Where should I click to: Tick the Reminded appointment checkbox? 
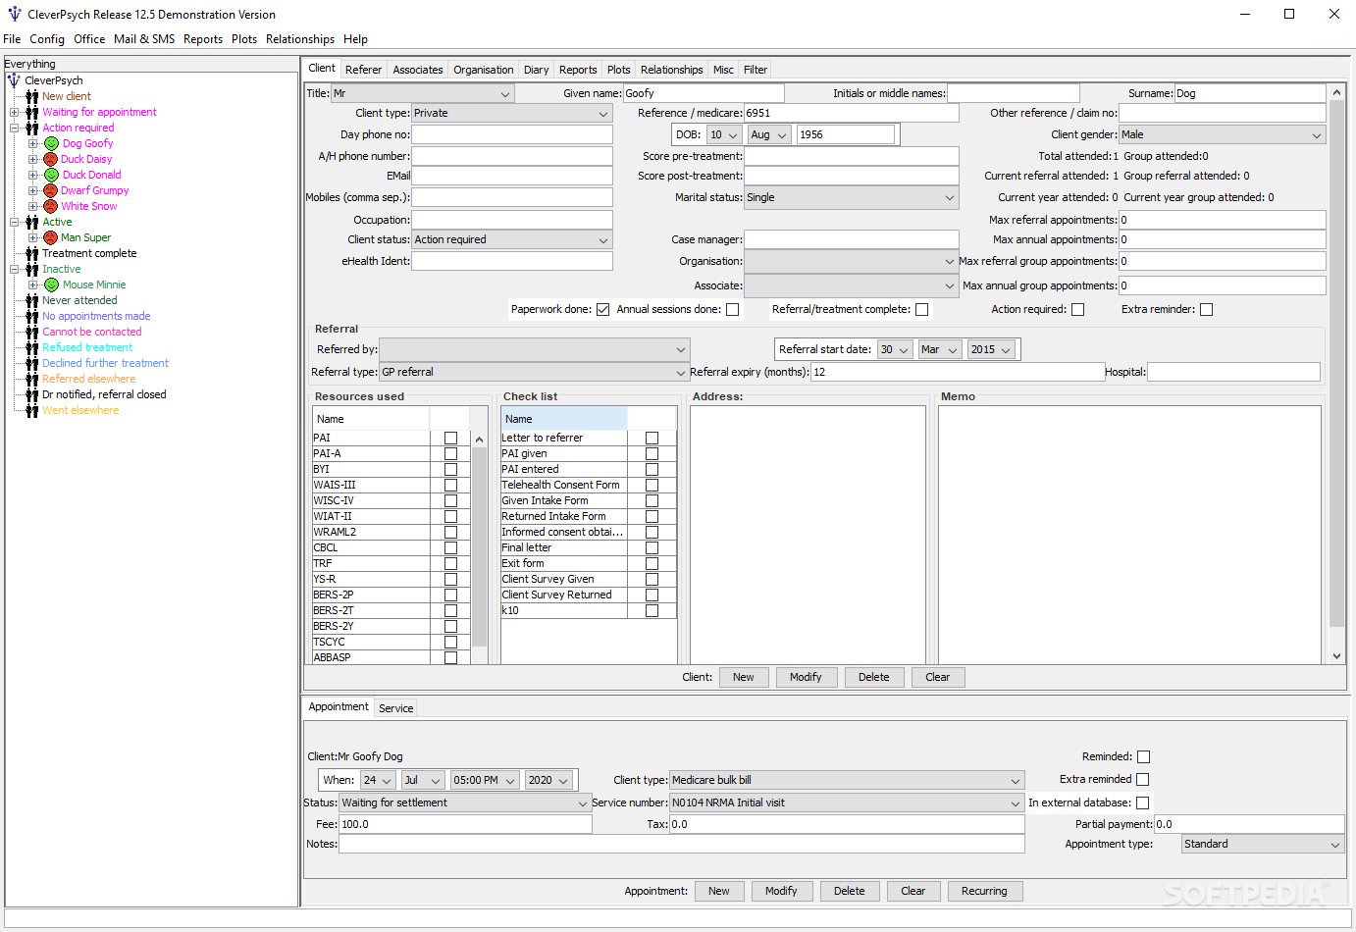point(1143,756)
